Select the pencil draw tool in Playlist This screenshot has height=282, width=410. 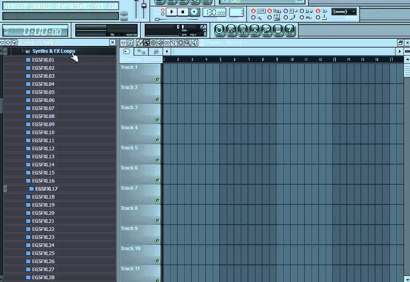tap(140, 43)
